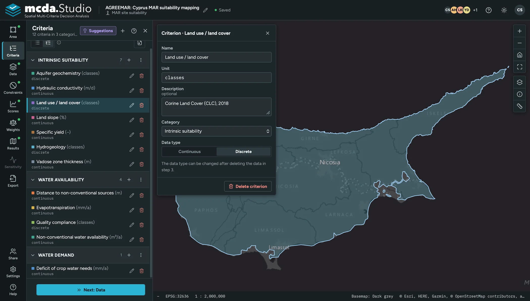Click the Suggestions button
The image size is (530, 301).
pos(98,31)
